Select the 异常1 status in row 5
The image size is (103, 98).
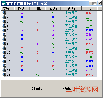point(90,30)
